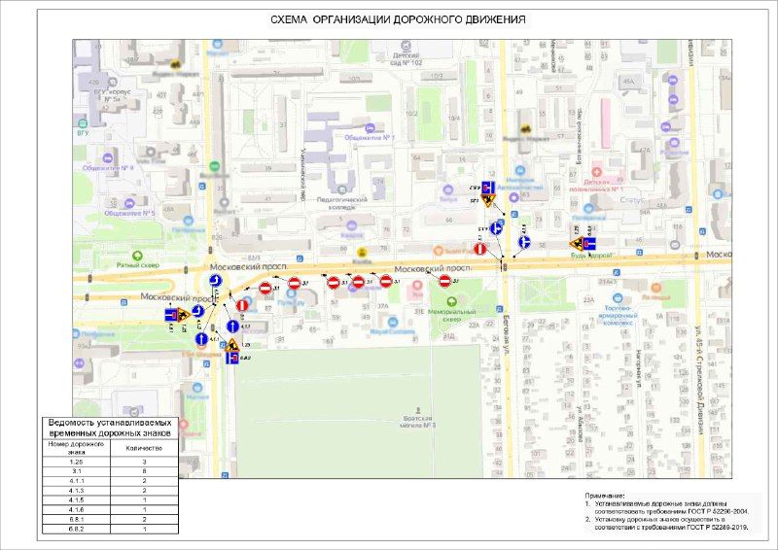Screen dimensions: 778x550
Task: Select the dead-end sign north of Беговая intersection
Action: click(x=489, y=188)
